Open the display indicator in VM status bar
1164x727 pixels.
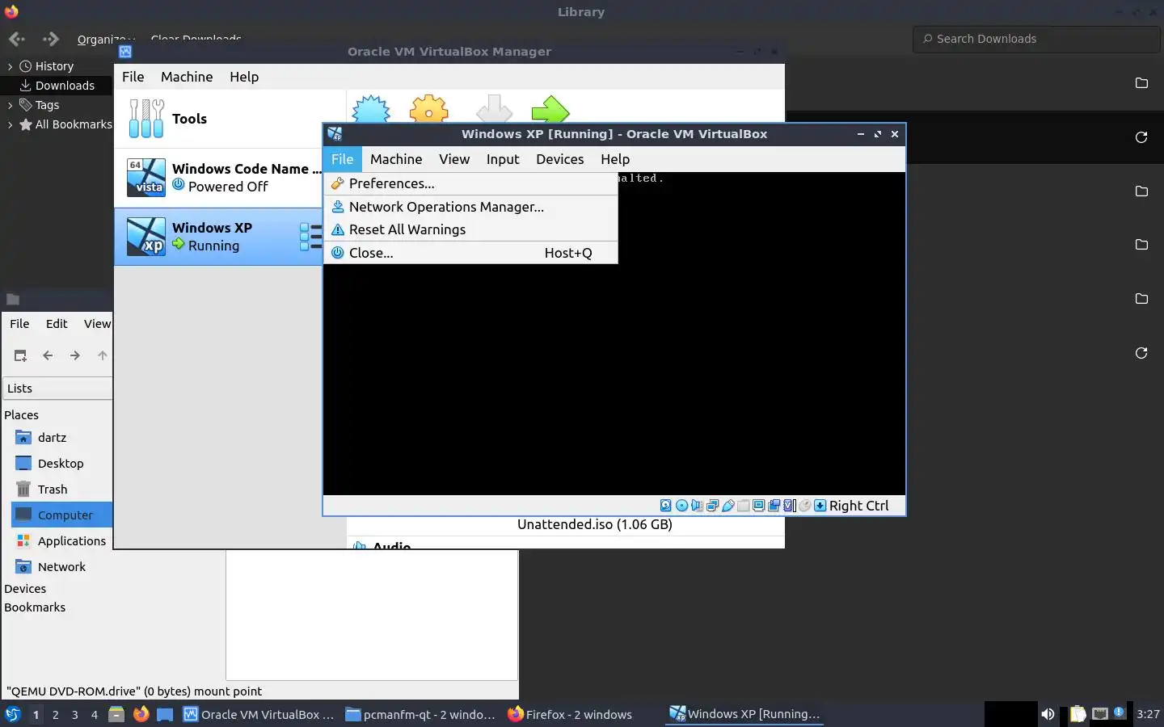(758, 506)
